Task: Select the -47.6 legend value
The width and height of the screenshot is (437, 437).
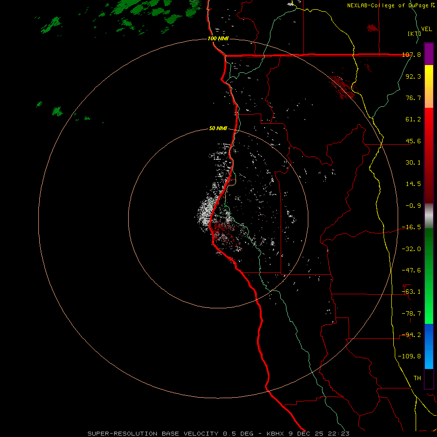Action: point(411,270)
